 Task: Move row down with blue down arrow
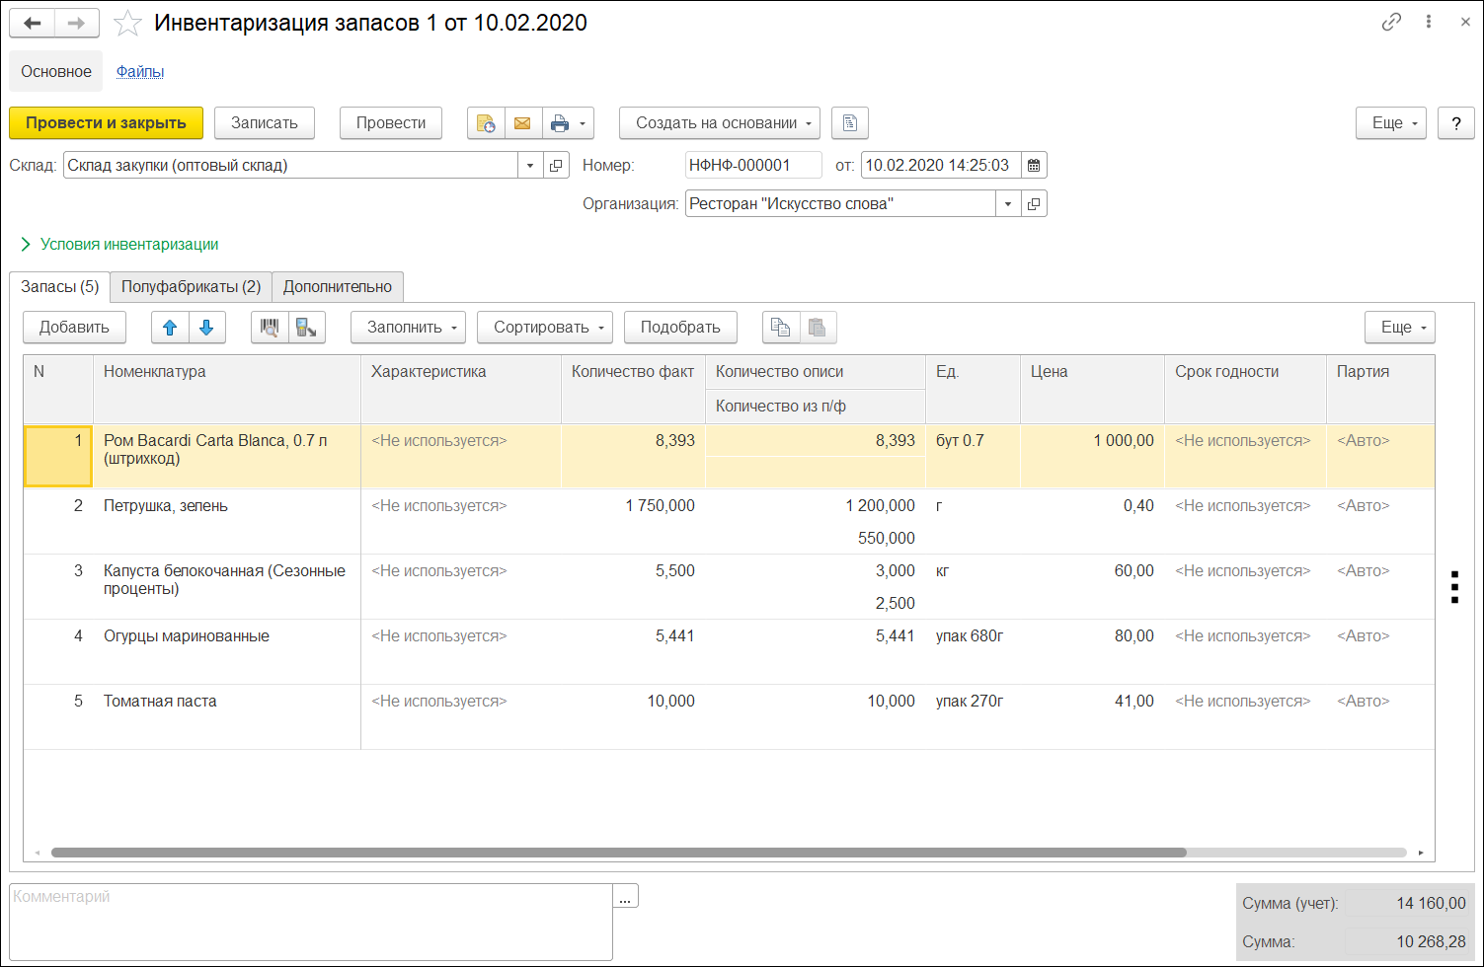pyautogui.click(x=206, y=328)
